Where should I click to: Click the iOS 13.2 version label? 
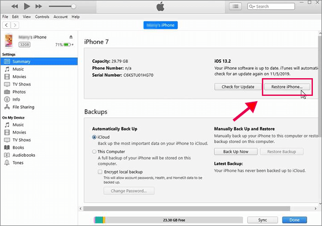point(222,61)
